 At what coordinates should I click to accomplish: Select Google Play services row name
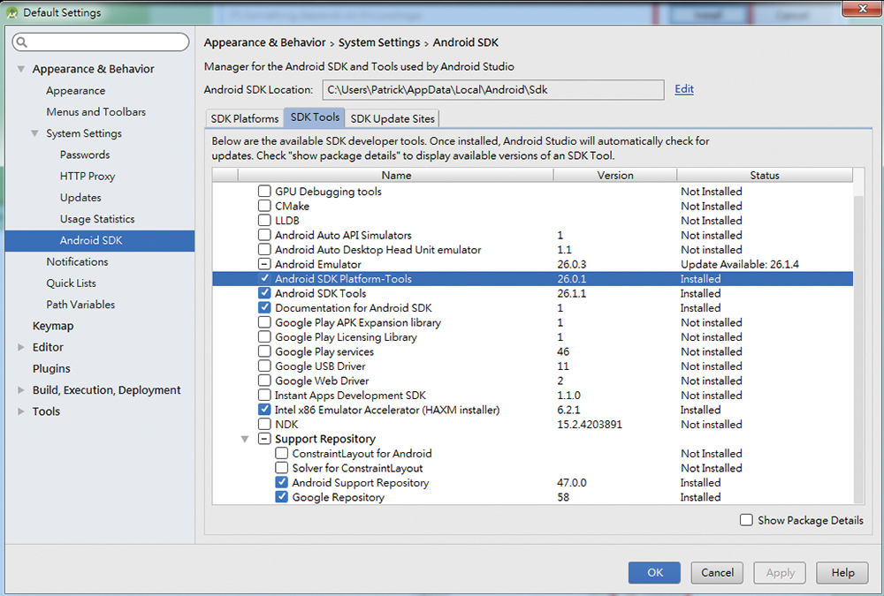click(x=324, y=351)
